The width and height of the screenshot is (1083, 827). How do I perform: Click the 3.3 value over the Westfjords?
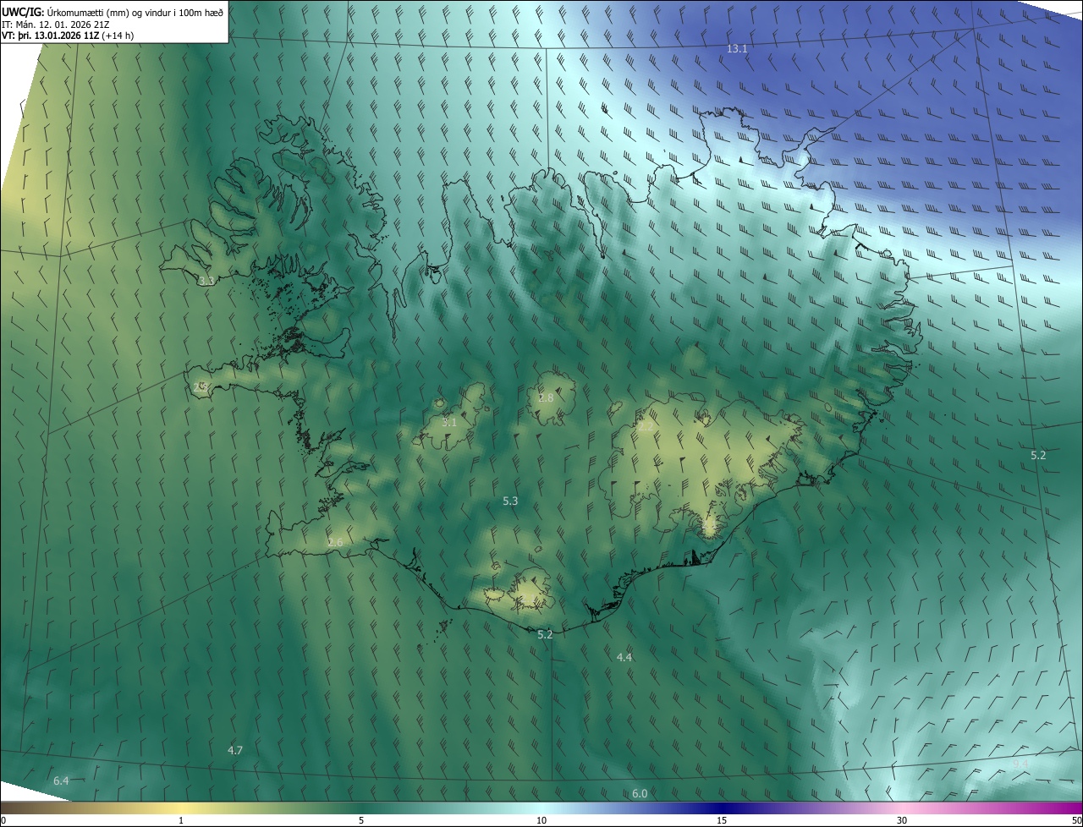(x=206, y=281)
